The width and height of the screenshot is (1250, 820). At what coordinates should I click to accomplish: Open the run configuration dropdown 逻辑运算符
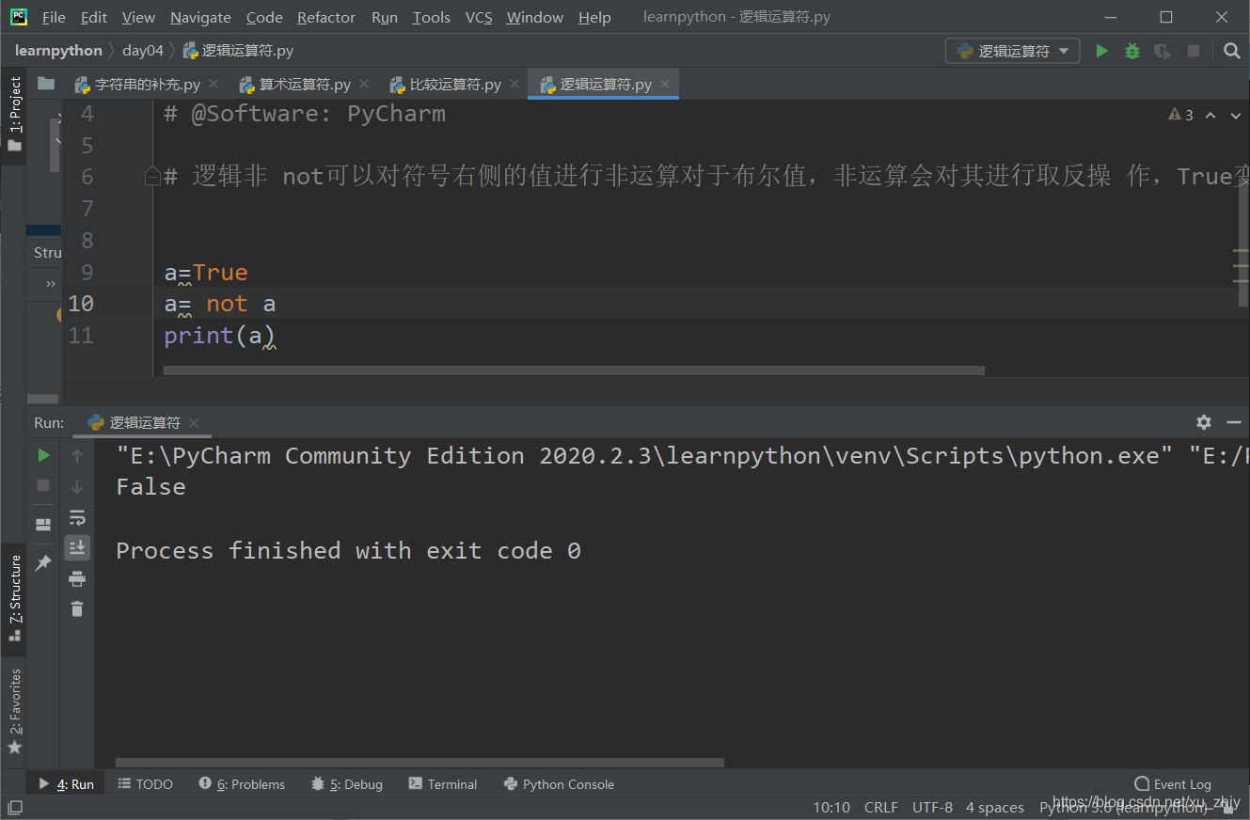[x=1012, y=51]
